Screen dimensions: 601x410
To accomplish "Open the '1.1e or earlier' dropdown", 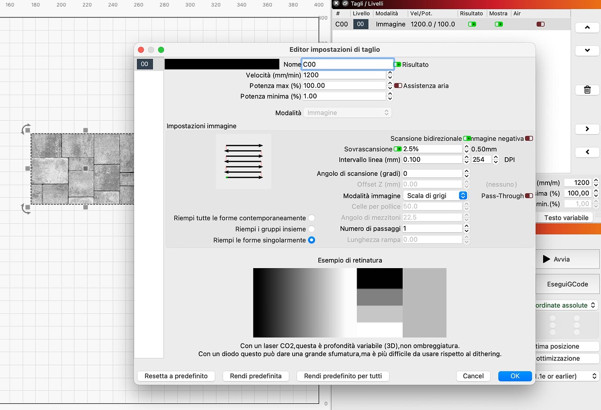I will pyautogui.click(x=566, y=376).
